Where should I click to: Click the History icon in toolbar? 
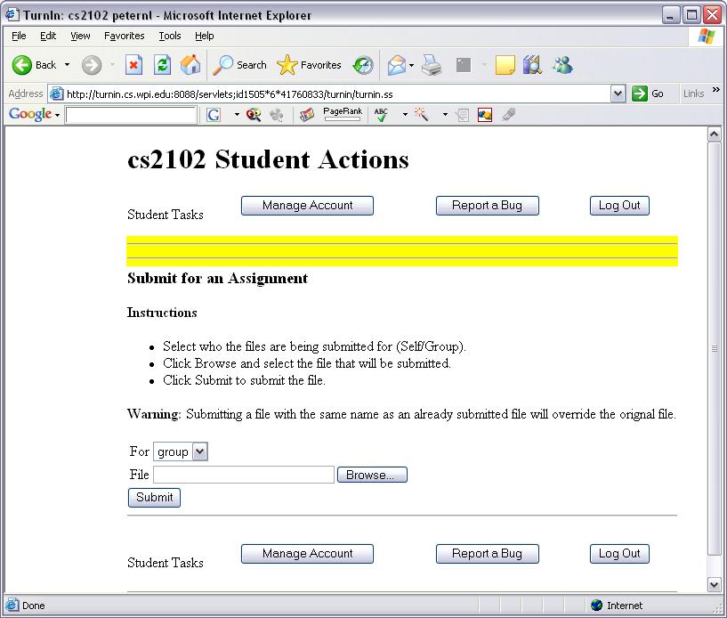point(363,65)
